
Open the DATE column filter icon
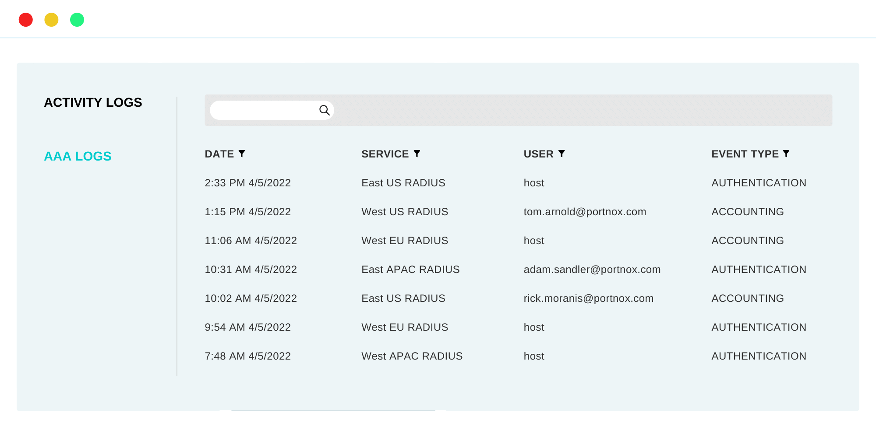click(x=242, y=154)
